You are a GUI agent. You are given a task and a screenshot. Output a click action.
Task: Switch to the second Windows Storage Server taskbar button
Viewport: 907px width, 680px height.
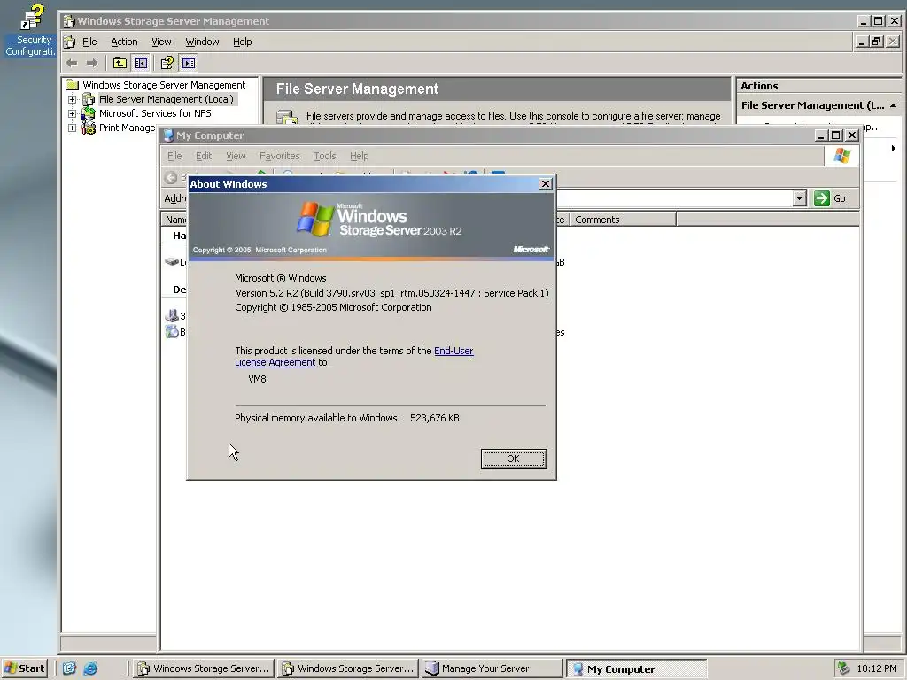pos(348,668)
